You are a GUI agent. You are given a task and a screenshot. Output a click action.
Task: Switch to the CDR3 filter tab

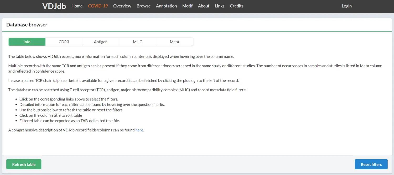[x=64, y=42]
